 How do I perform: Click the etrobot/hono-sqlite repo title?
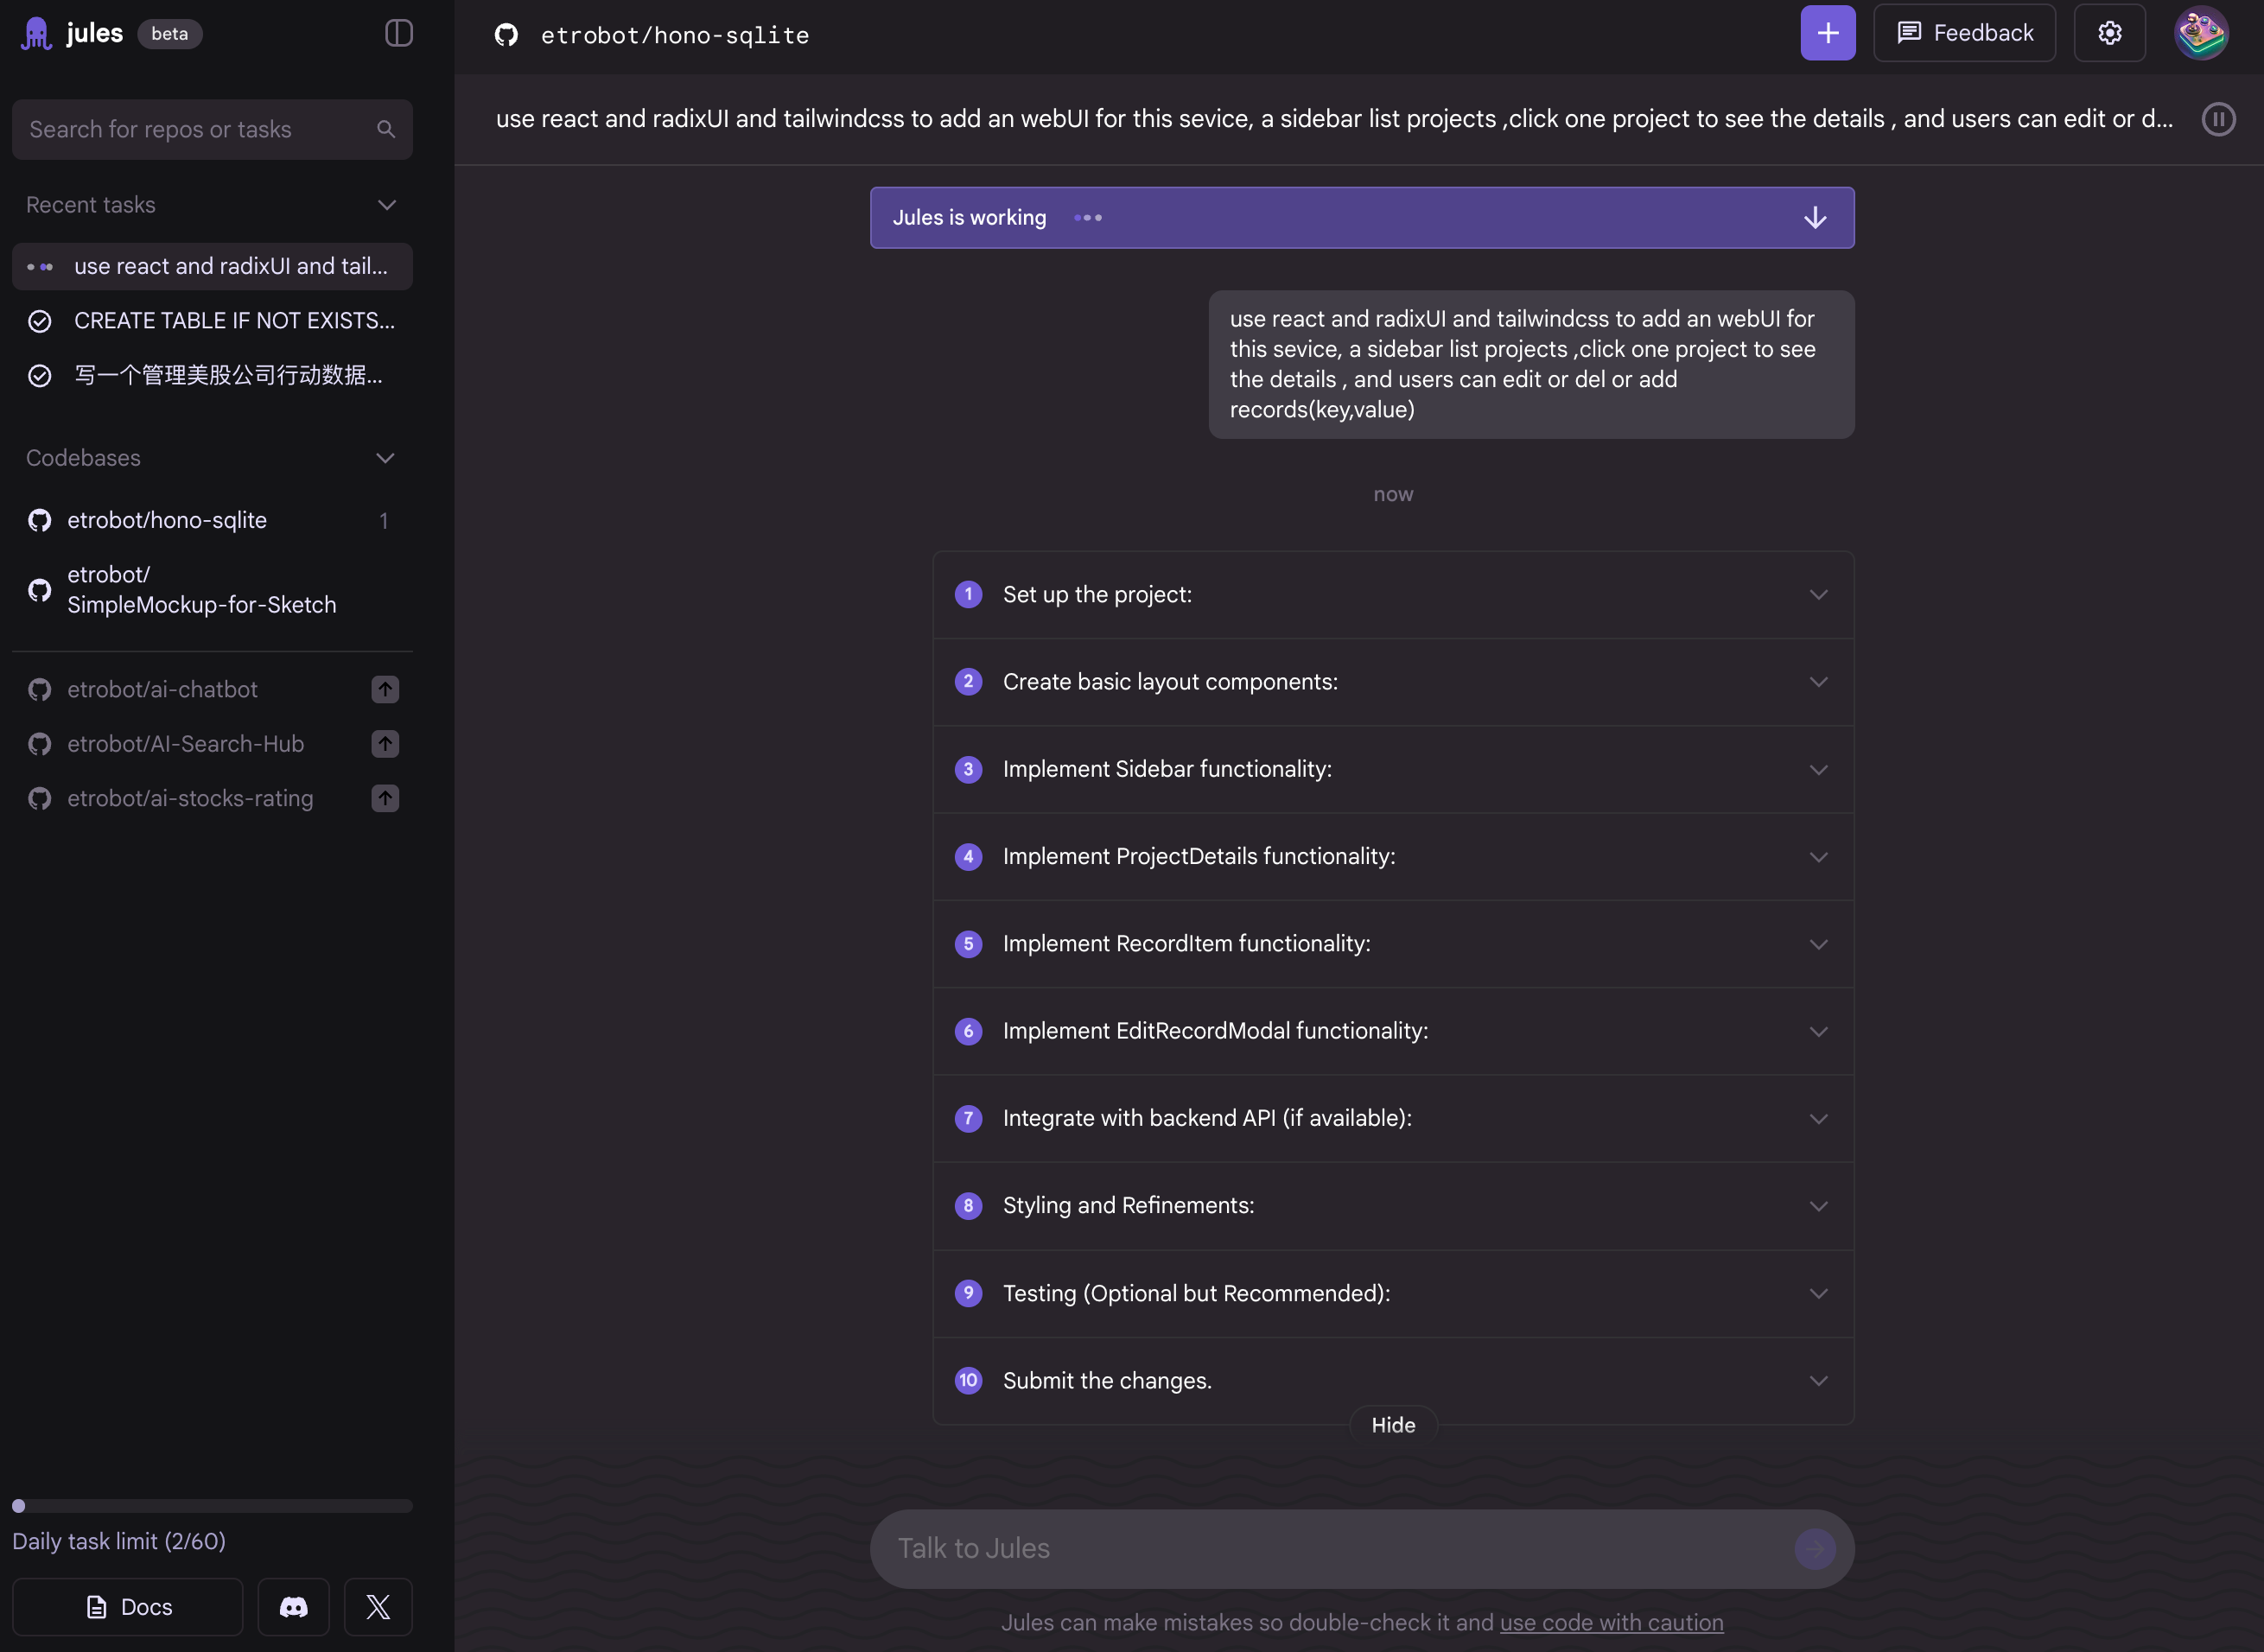click(x=675, y=35)
